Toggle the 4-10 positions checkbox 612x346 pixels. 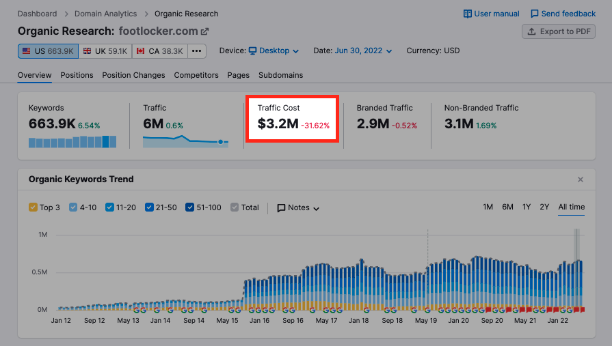pyautogui.click(x=73, y=207)
